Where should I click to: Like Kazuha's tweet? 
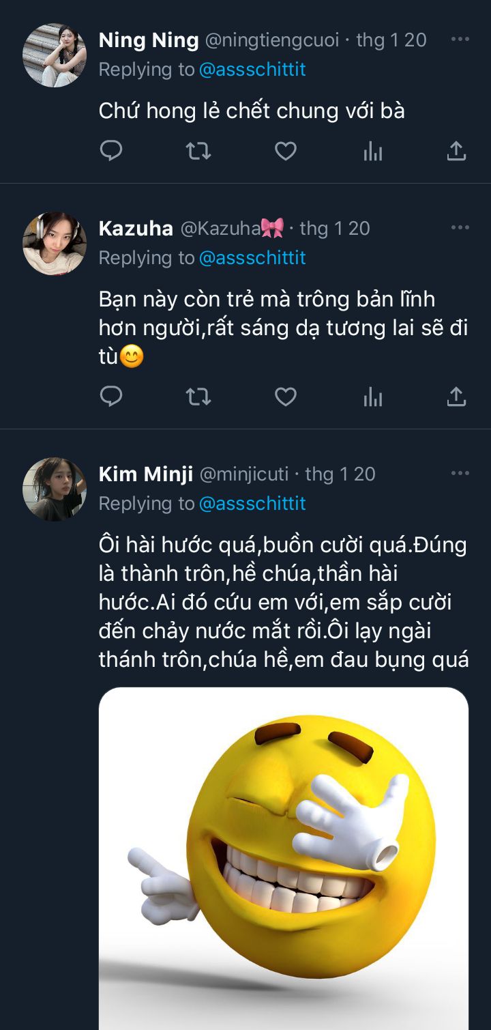pyautogui.click(x=285, y=396)
